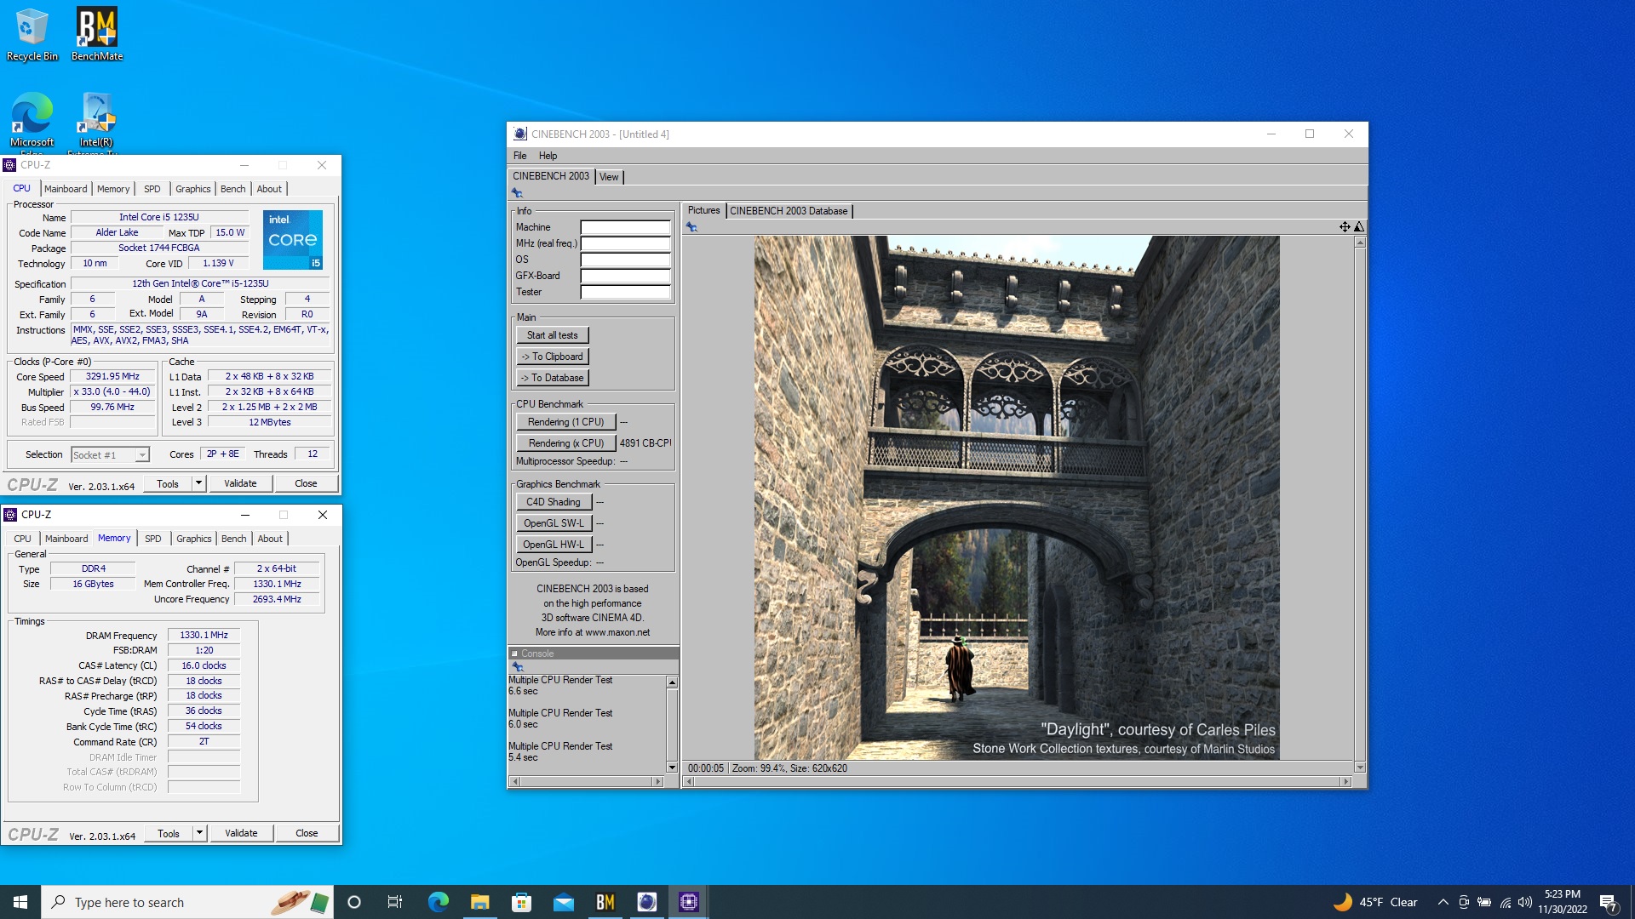This screenshot has height=919, width=1635.
Task: Switch to BenchMate in the taskbar
Action: pyautogui.click(x=605, y=902)
